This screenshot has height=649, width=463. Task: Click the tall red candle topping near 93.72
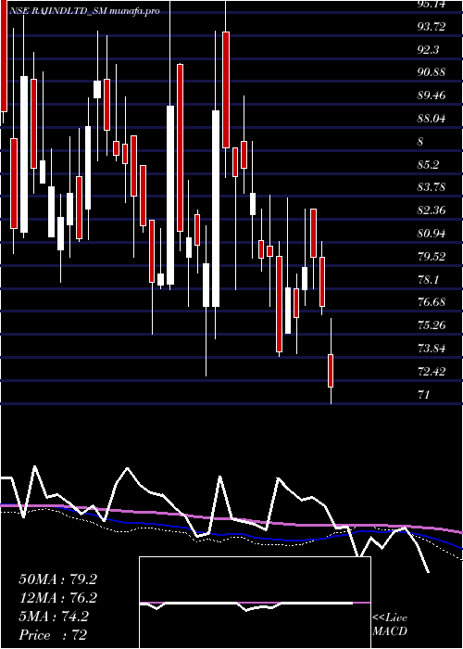pos(226,90)
